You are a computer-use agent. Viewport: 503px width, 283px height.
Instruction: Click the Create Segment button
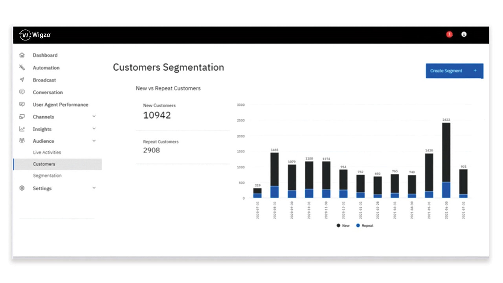point(454,71)
